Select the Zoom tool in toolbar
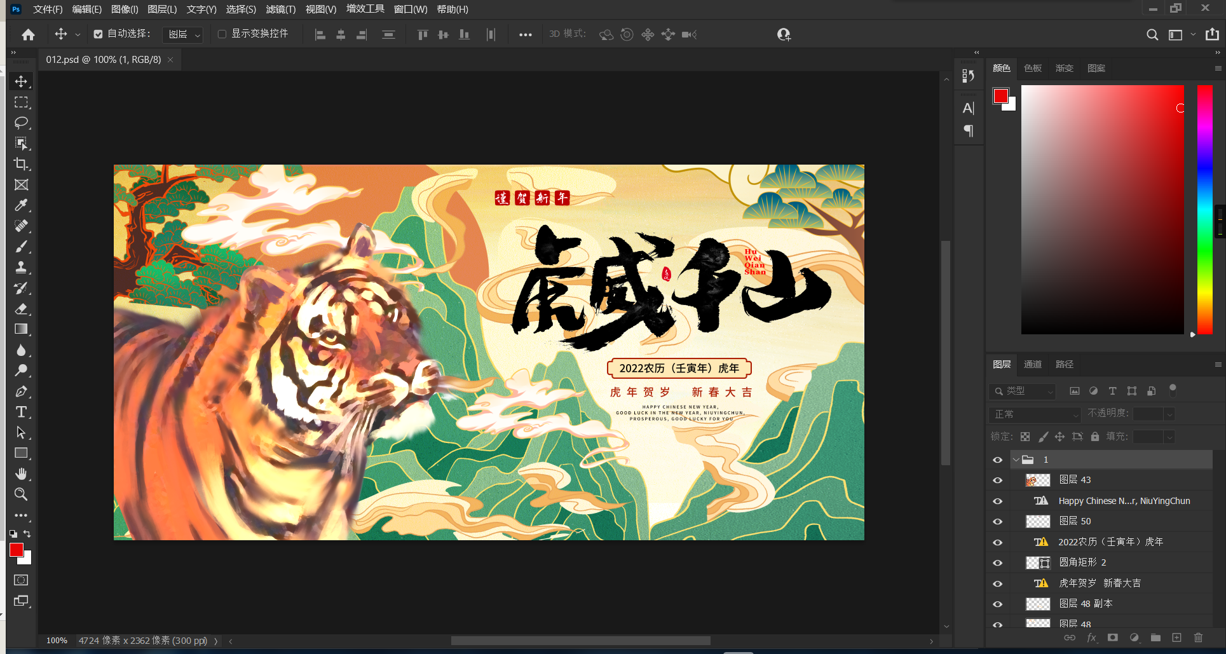Viewport: 1226px width, 654px height. [x=21, y=494]
